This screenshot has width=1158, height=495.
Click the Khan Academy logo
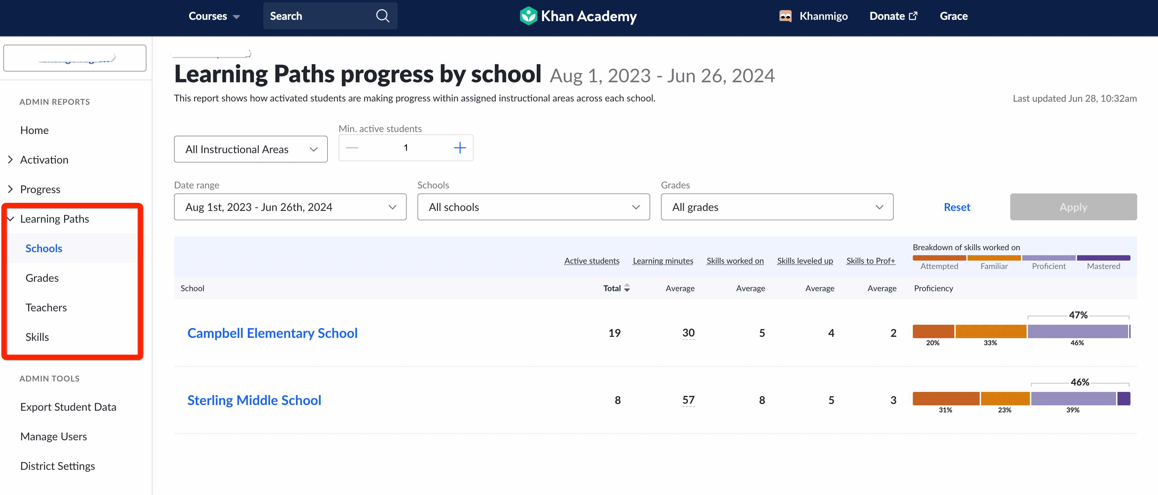pyautogui.click(x=578, y=16)
